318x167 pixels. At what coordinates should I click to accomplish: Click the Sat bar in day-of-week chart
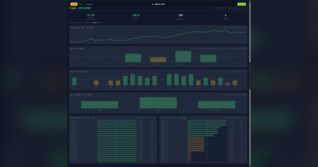208,58
